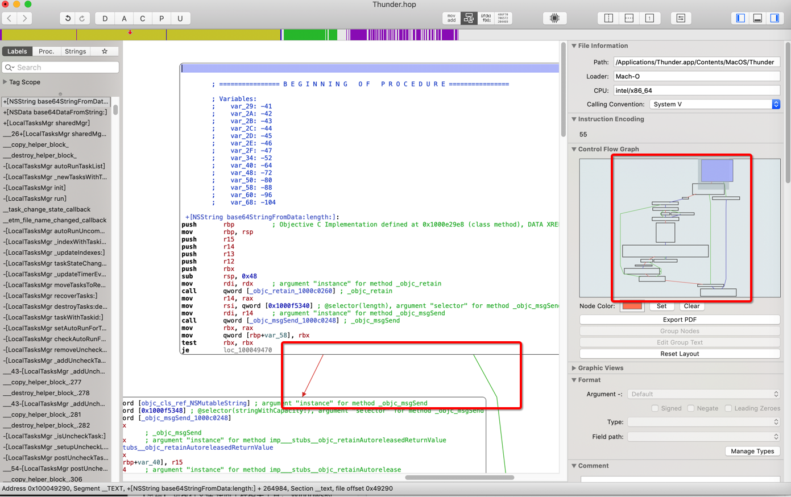Click the redo arrow toolbar icon

(82, 18)
